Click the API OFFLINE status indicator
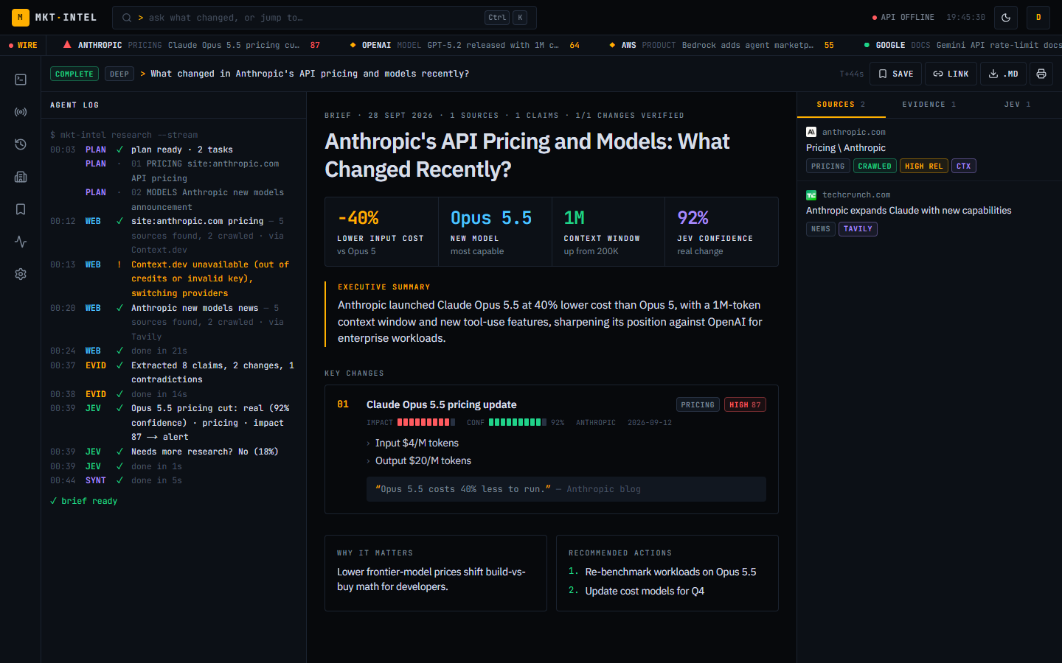Screen dimensions: 1062x663 [903, 17]
